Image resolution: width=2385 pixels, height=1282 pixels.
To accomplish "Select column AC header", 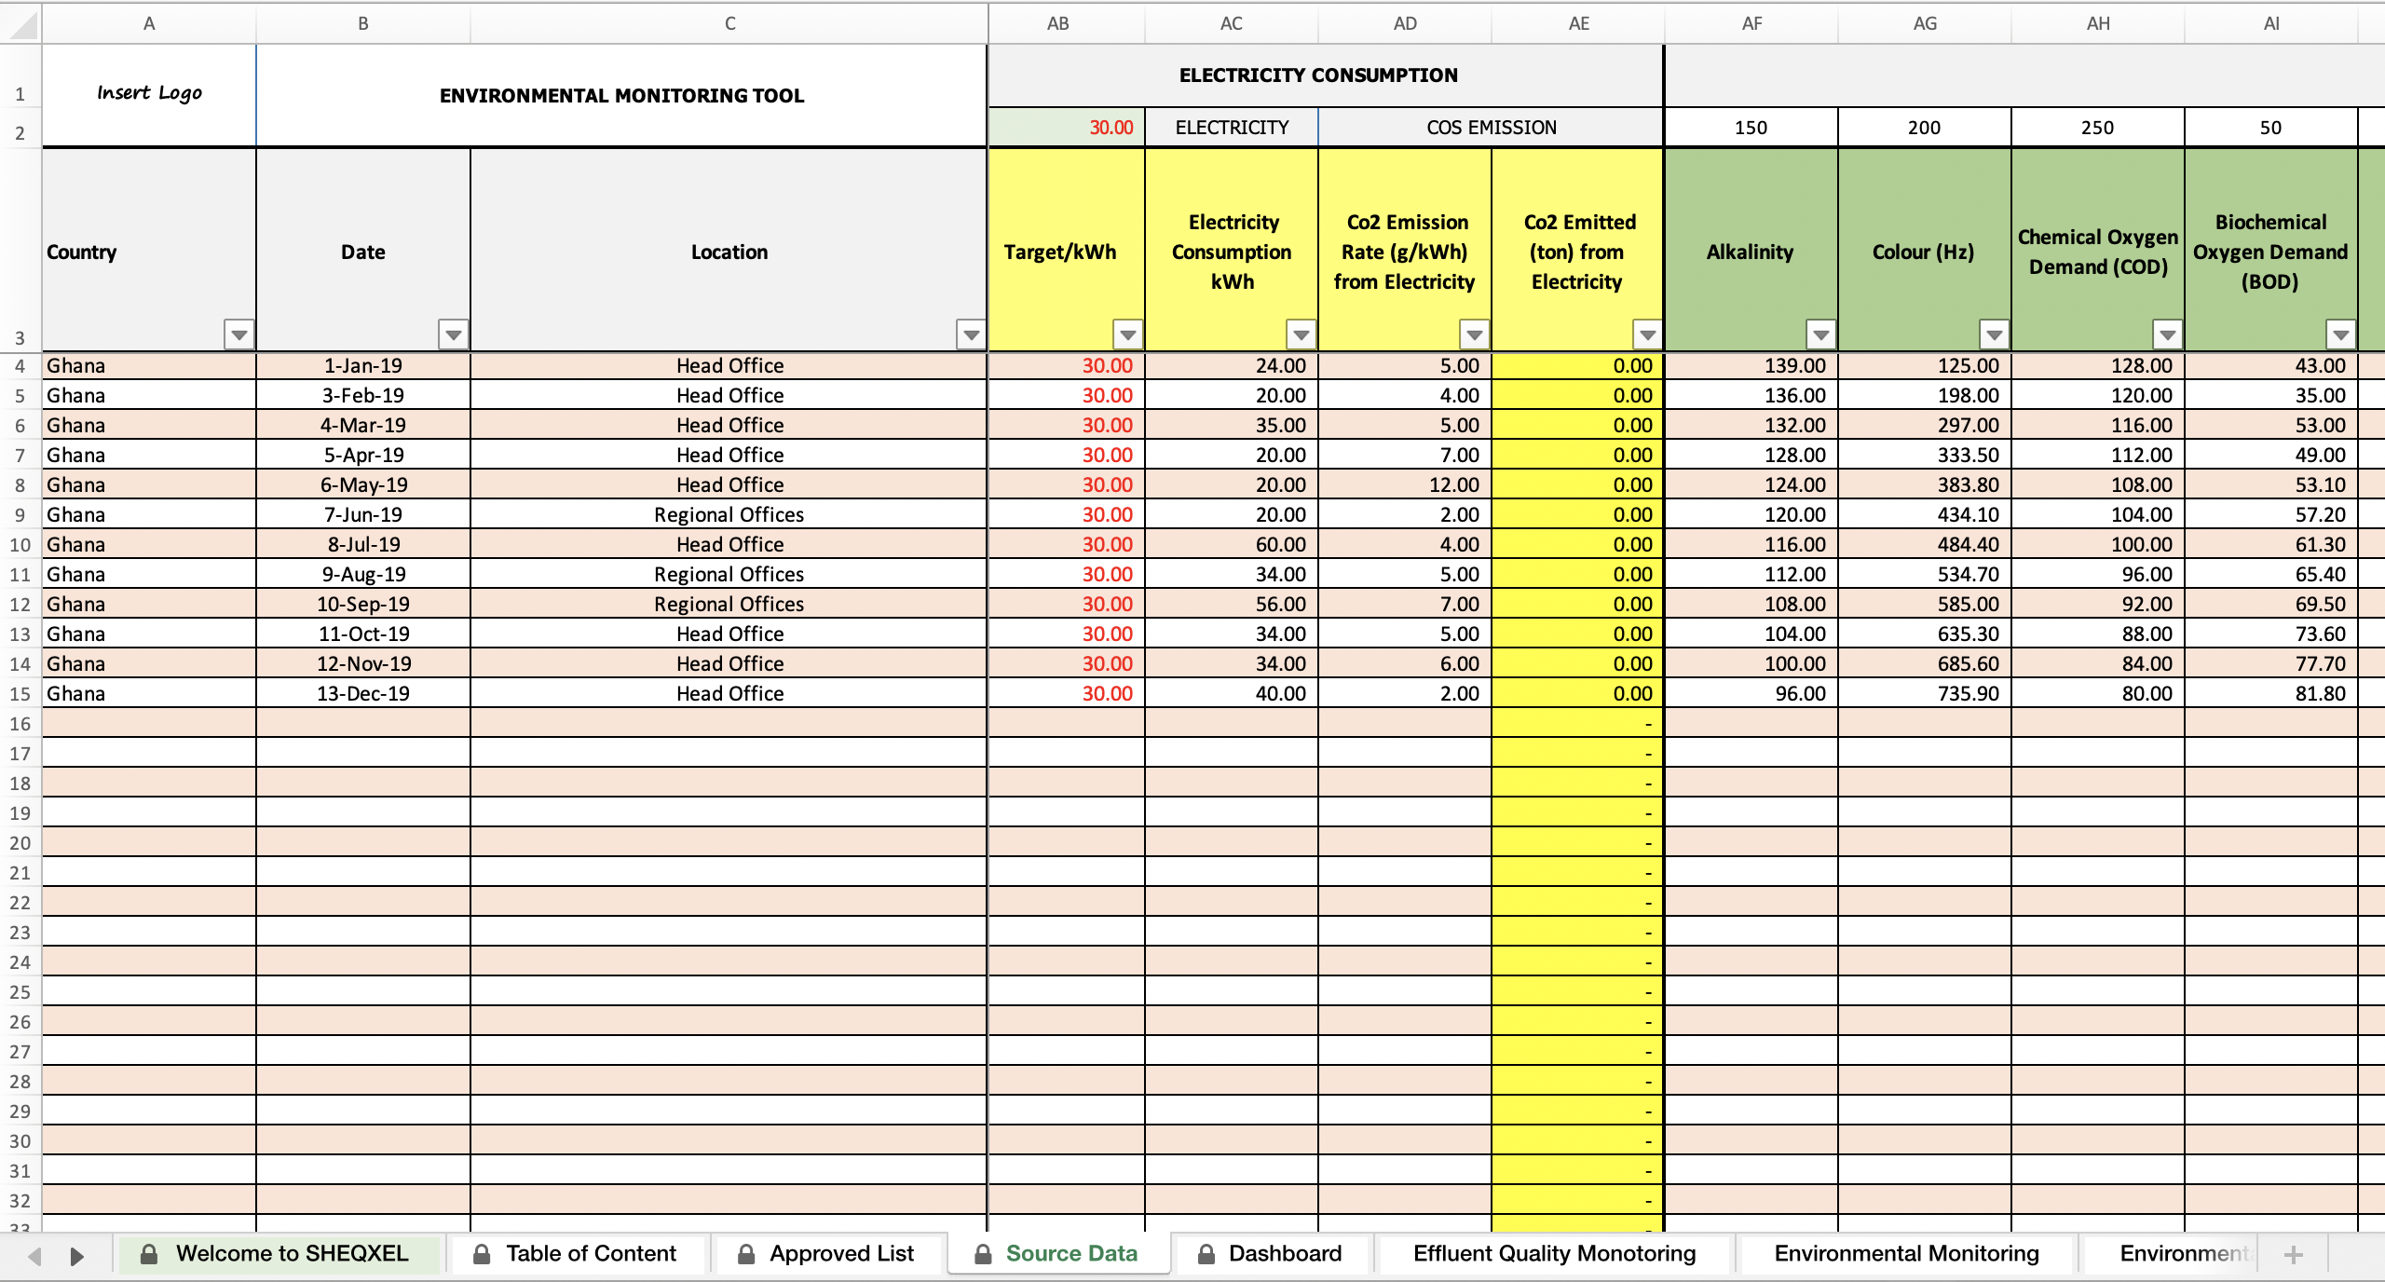I will [1232, 23].
